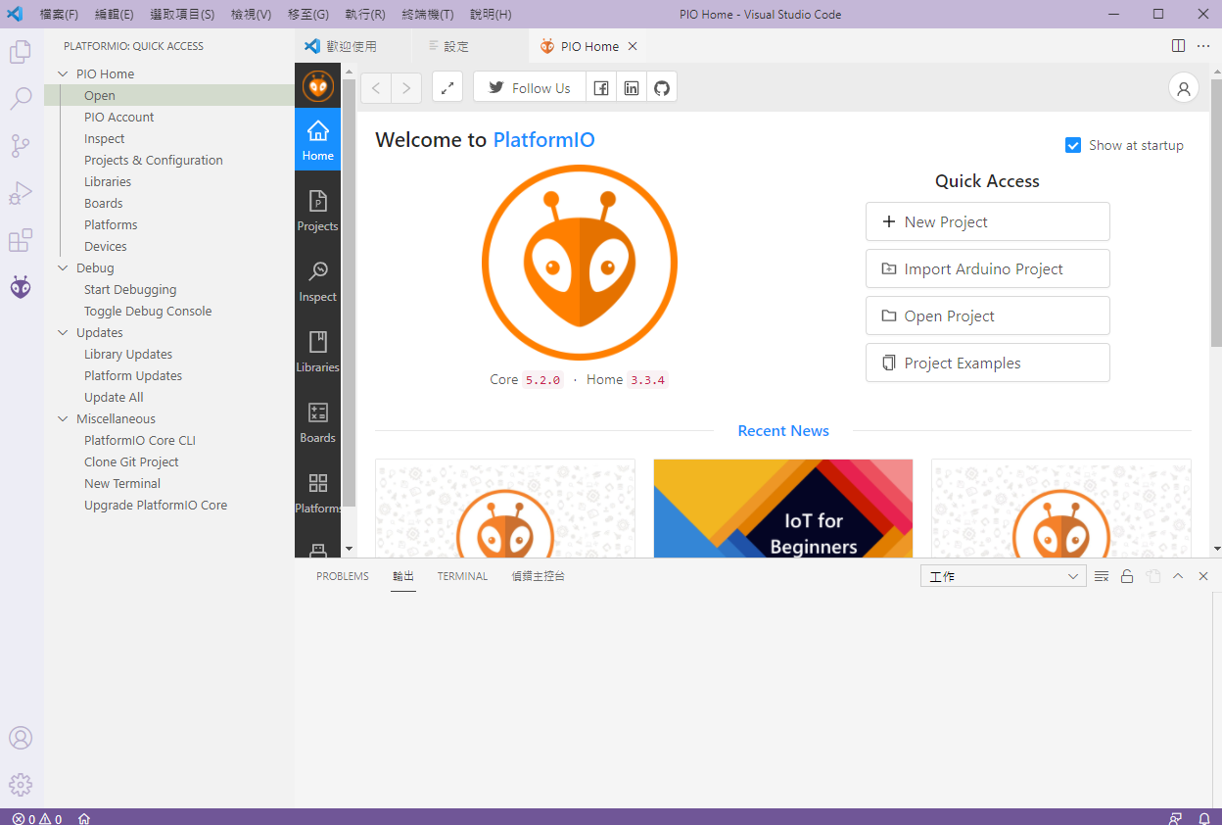Viewport: 1222px width, 825px height.
Task: Switch to the PROBLEMS panel tab
Action: pyautogui.click(x=343, y=576)
